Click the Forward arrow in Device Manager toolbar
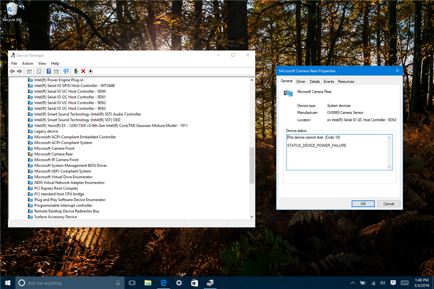The height and width of the screenshot is (289, 434). [19, 71]
